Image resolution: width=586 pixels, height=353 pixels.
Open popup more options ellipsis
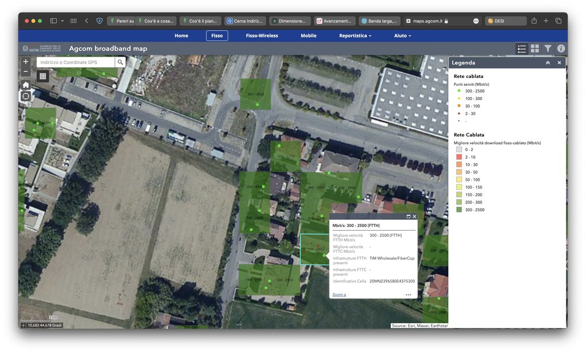[408, 295]
